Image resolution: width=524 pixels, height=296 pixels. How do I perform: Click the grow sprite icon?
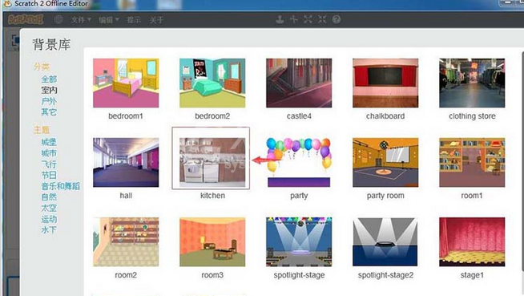tap(308, 19)
